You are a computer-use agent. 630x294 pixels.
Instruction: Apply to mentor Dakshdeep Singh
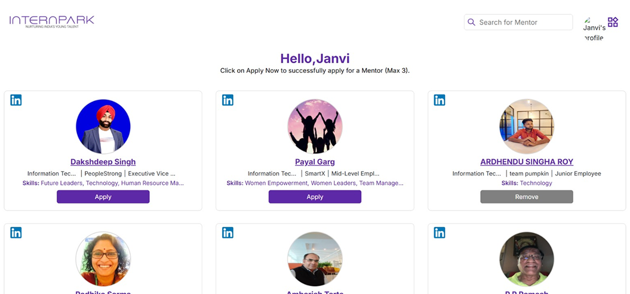click(x=103, y=197)
